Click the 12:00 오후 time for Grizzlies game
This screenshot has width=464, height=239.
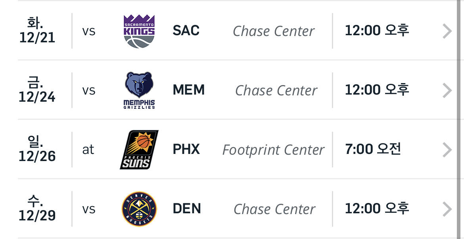[x=377, y=90]
